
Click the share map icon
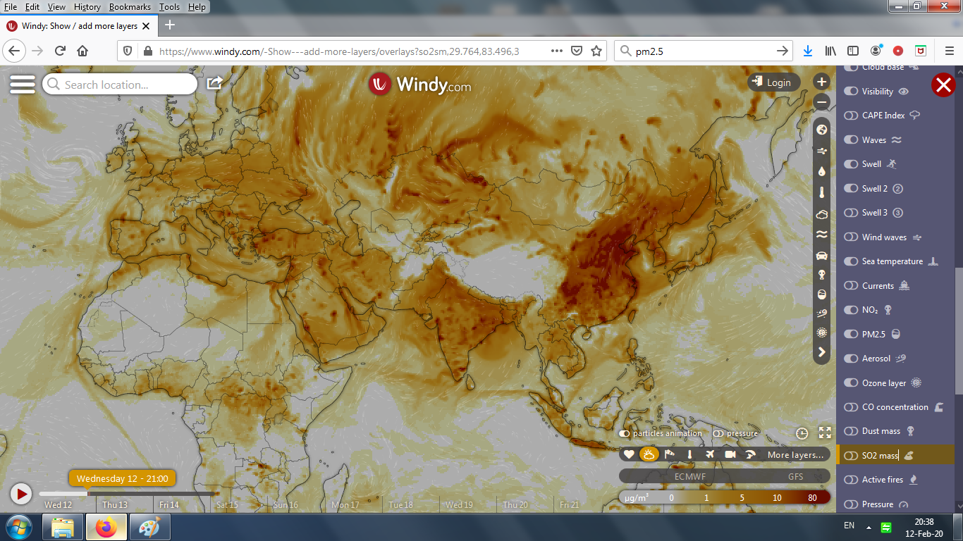click(214, 83)
